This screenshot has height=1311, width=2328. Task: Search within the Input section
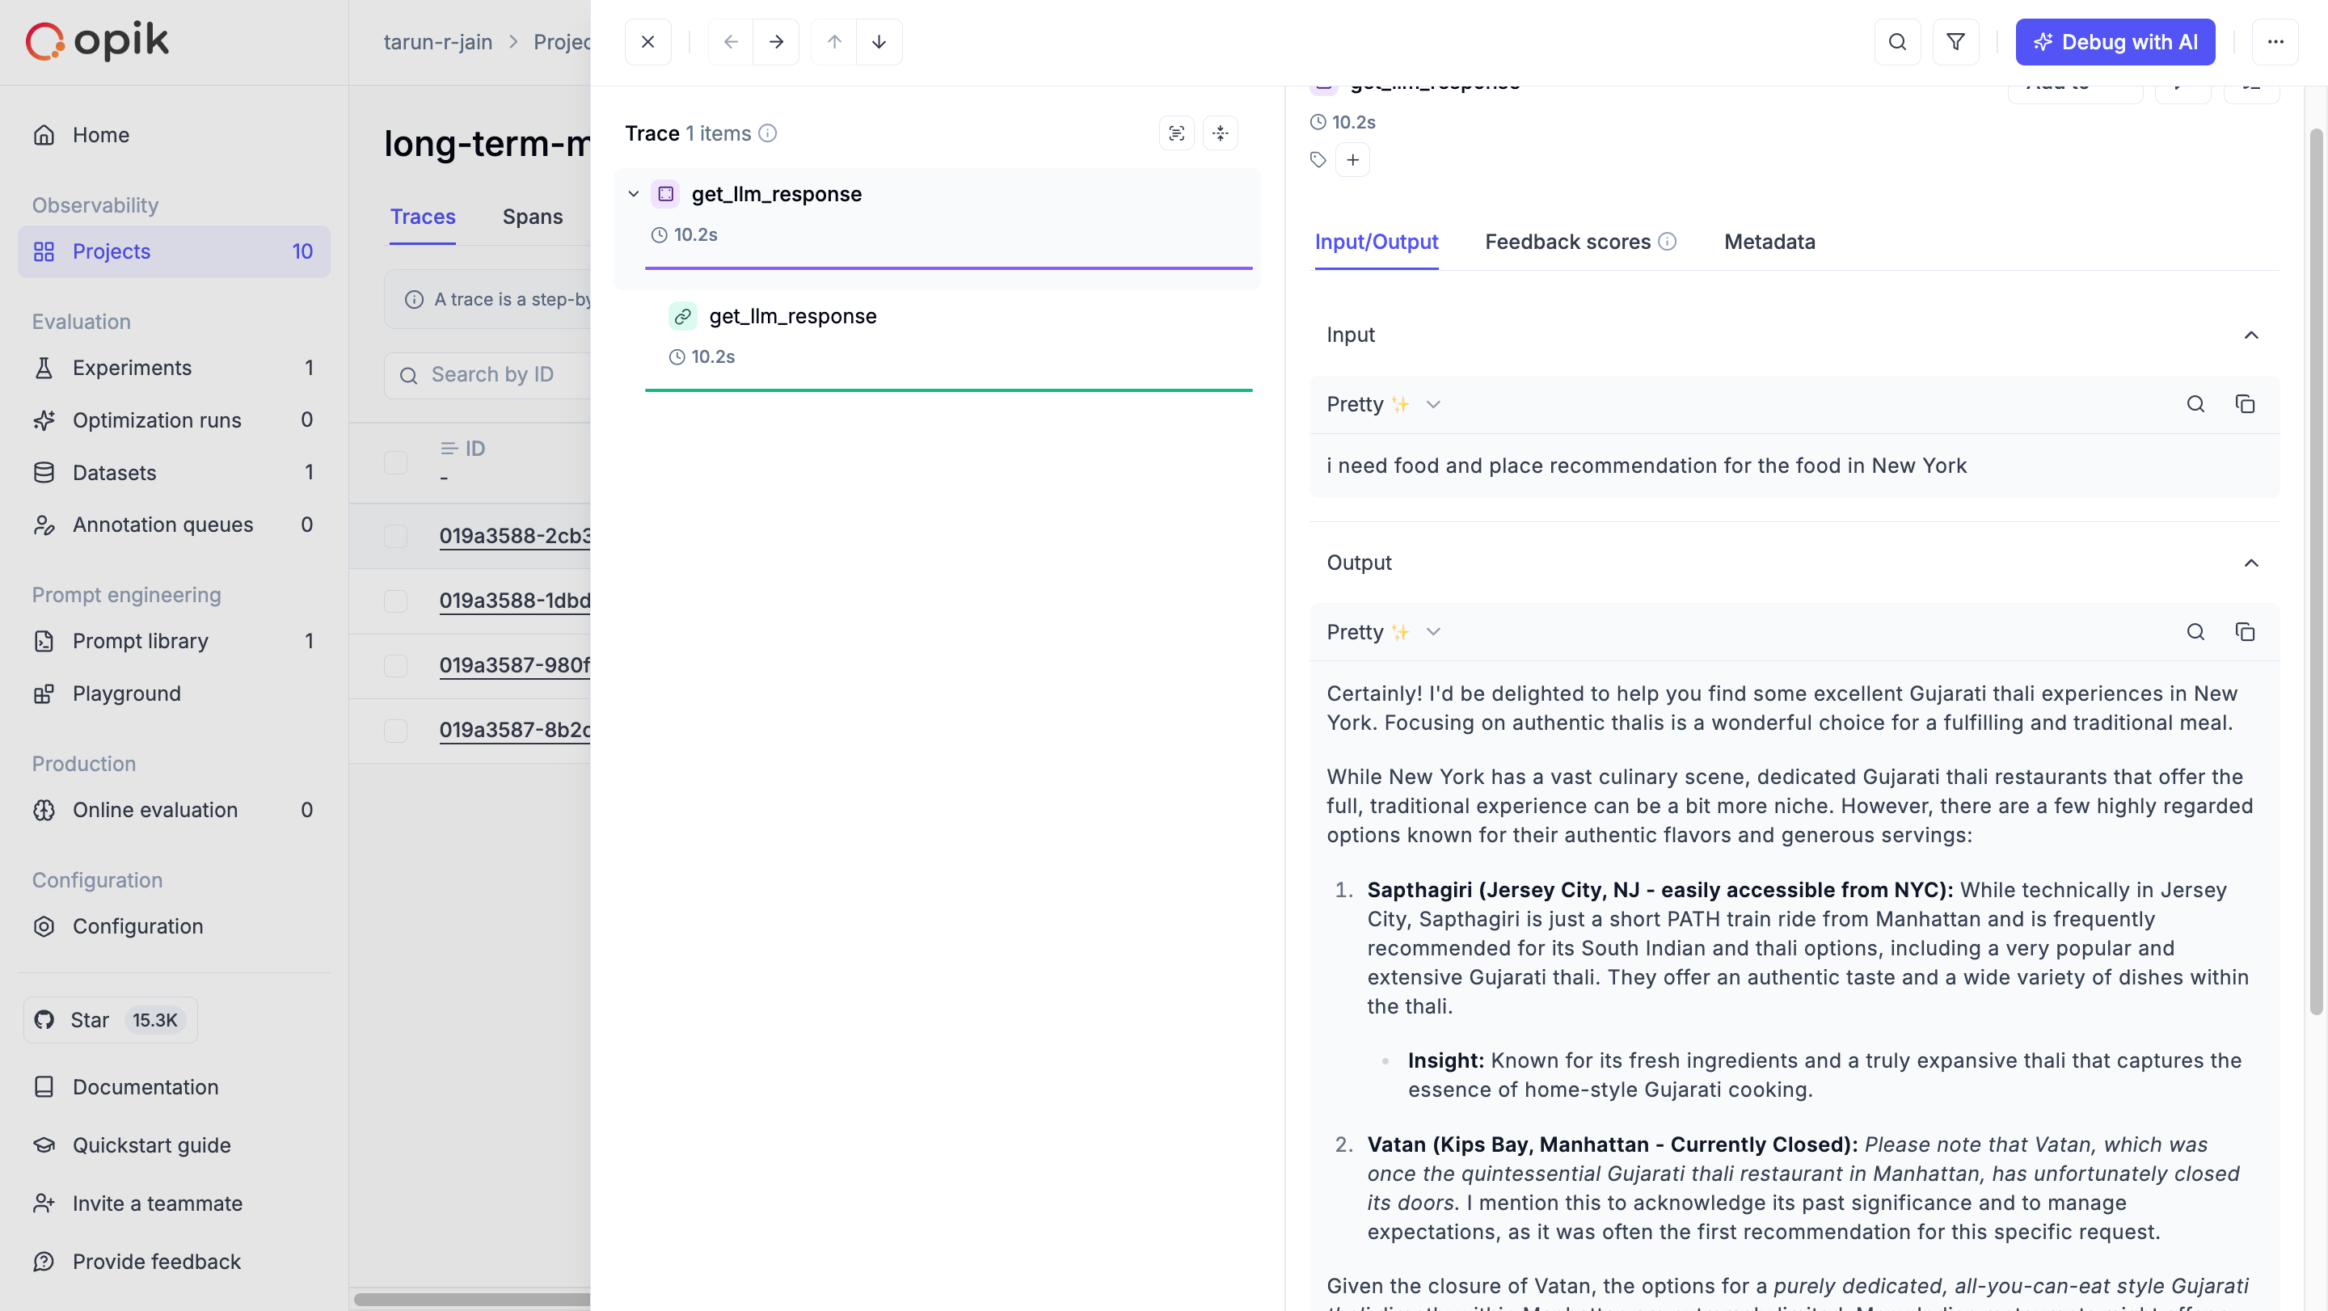point(2195,404)
